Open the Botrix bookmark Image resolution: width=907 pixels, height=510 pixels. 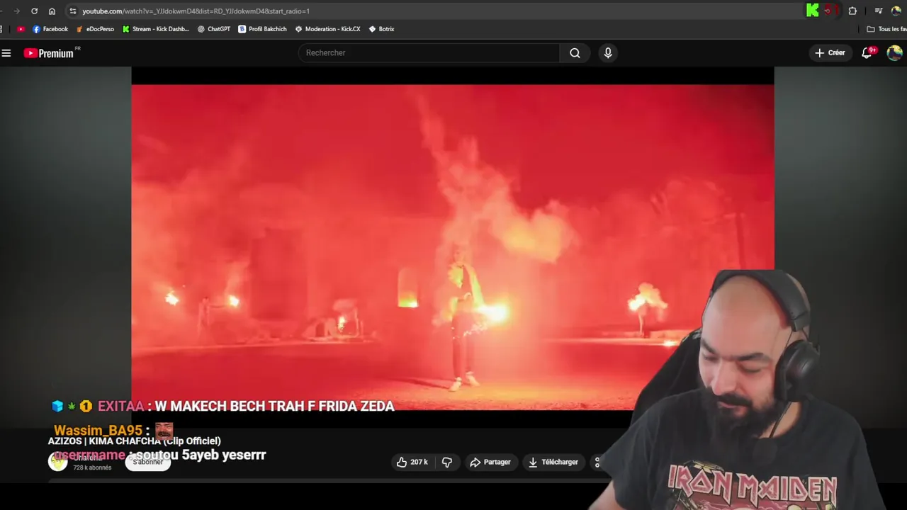pos(381,29)
